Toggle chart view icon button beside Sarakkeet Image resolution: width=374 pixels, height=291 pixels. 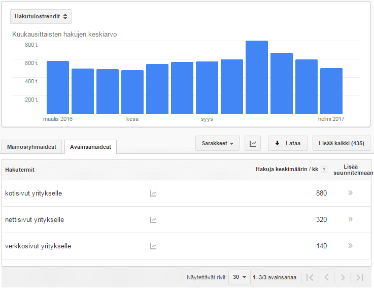(253, 144)
